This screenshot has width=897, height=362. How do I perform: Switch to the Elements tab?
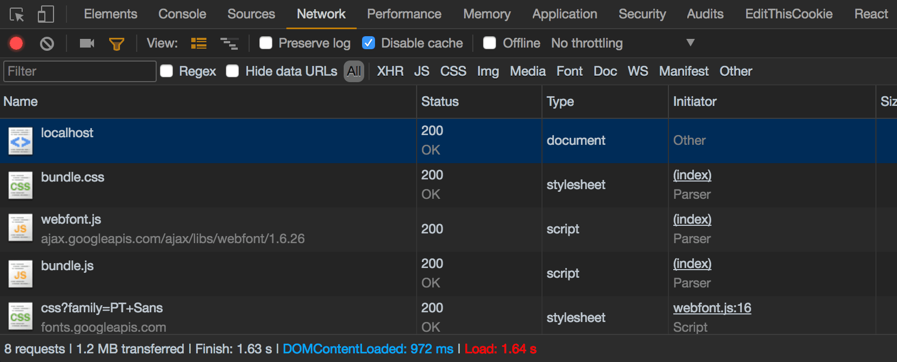pyautogui.click(x=110, y=14)
